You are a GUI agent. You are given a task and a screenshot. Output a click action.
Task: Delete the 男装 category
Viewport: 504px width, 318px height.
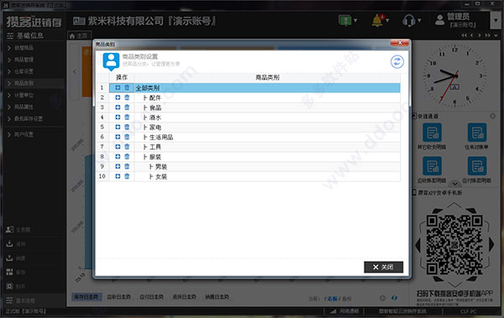click(x=127, y=166)
